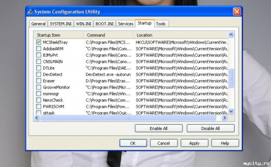271x167 pixels.
Task: Select the Startup tab
Action: pos(145,23)
